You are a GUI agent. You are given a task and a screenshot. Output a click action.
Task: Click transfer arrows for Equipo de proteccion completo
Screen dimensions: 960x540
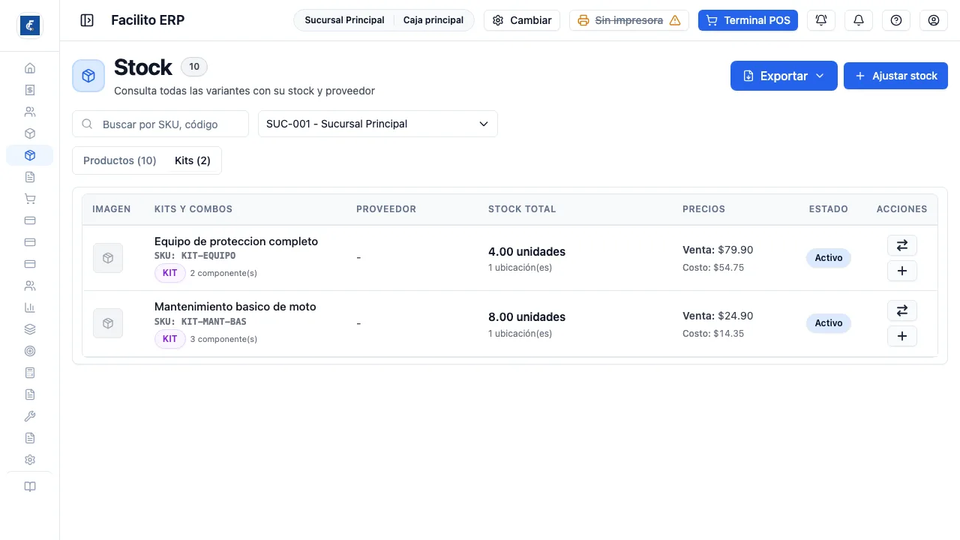(x=902, y=245)
